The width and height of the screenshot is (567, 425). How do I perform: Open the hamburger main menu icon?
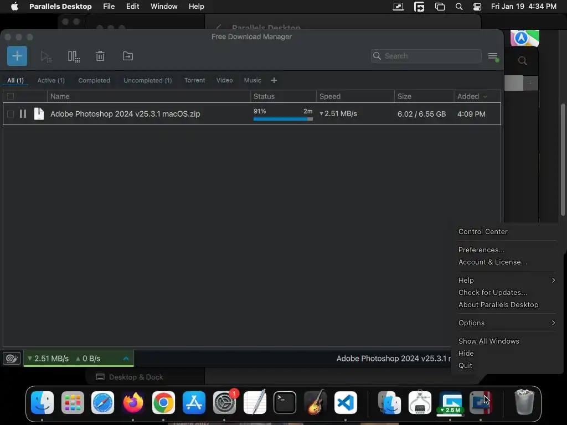click(493, 56)
